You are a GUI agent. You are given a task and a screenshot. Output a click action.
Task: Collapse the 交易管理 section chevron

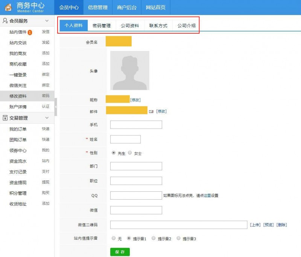[x=47, y=118]
